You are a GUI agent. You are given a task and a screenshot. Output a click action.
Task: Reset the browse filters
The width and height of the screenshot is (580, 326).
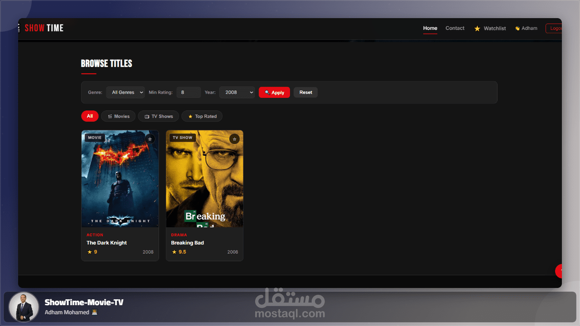coord(306,92)
